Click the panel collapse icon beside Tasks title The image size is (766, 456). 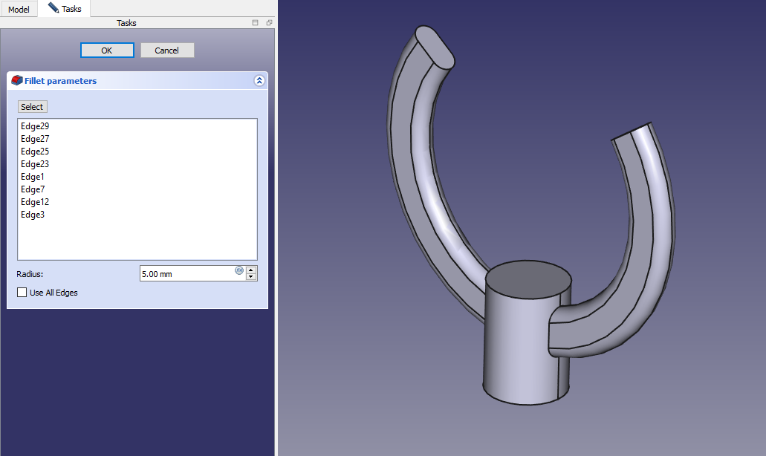click(255, 23)
